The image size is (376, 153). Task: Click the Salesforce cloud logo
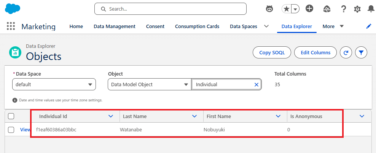[x=13, y=9]
